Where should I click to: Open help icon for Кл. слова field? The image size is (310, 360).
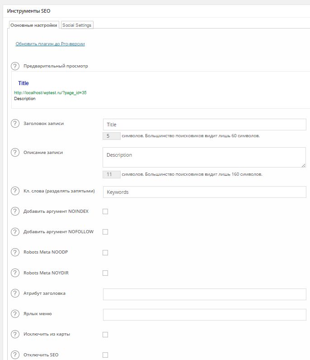pyautogui.click(x=15, y=191)
